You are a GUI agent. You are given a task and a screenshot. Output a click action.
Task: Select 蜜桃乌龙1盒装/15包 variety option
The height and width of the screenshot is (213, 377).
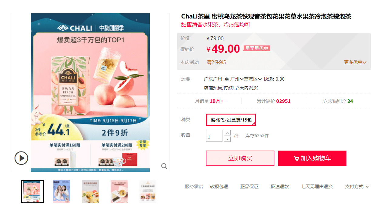click(x=231, y=120)
